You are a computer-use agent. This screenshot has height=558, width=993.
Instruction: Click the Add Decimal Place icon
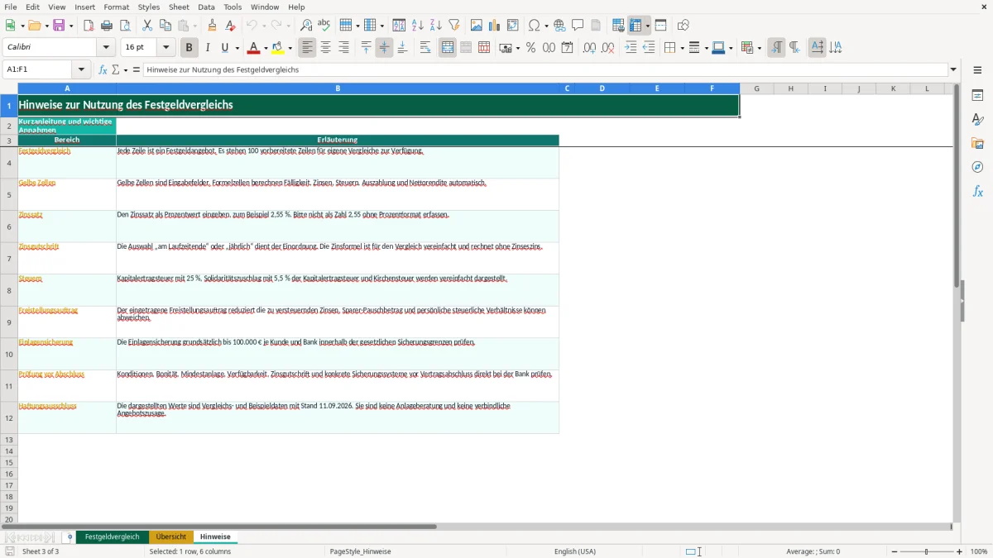[589, 48]
